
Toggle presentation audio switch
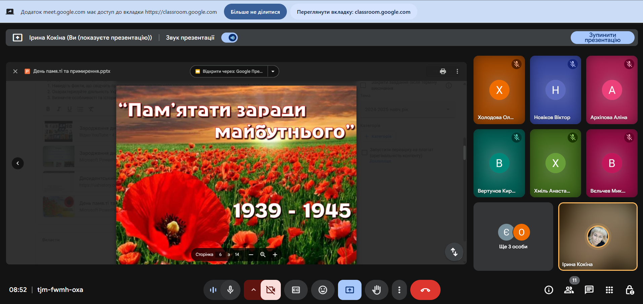230,38
